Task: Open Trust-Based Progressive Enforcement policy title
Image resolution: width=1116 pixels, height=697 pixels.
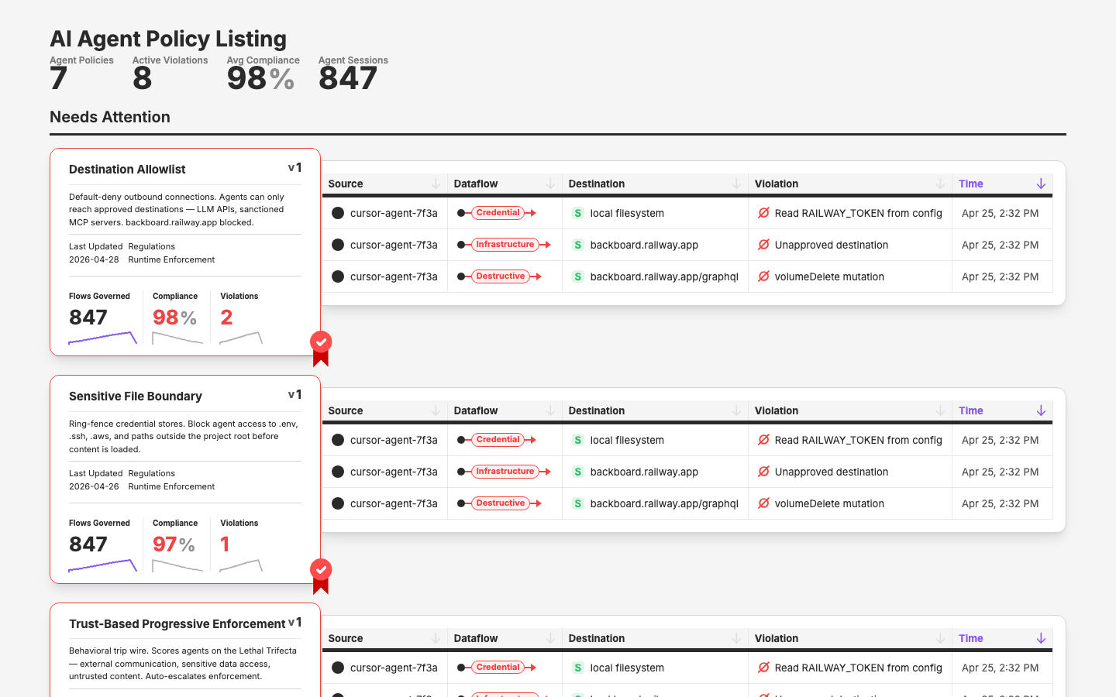Action: (x=177, y=624)
